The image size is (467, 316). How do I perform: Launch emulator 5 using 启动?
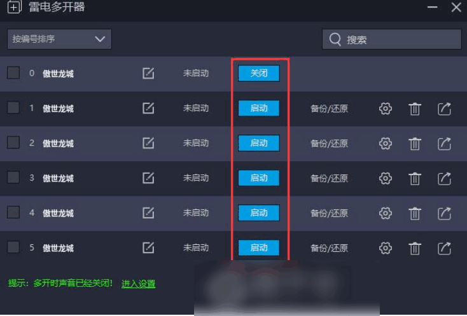pyautogui.click(x=259, y=247)
